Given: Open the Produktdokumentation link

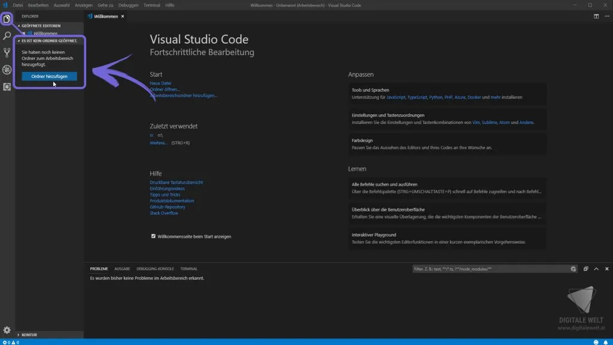Looking at the screenshot, I should [x=172, y=201].
